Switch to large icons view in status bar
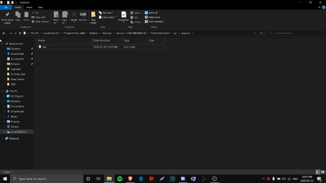326x183 pixels. (x=322, y=172)
